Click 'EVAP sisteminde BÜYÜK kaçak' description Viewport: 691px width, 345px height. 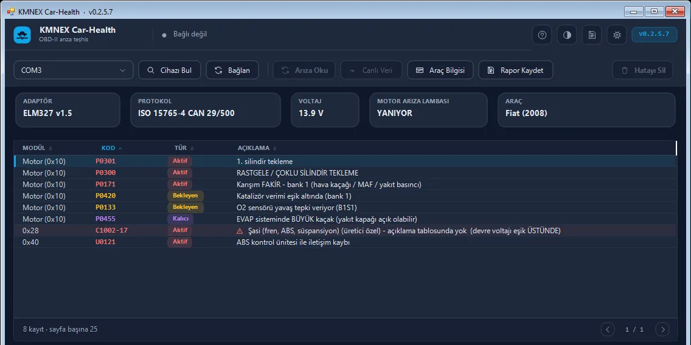[327, 219]
